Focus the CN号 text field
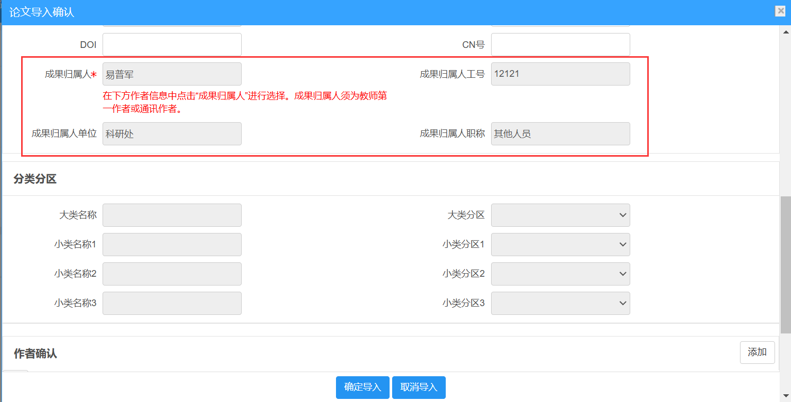 [560, 44]
